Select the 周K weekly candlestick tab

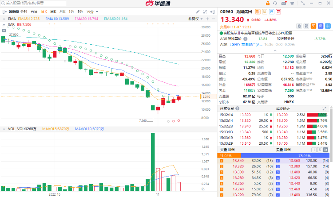click(53, 12)
